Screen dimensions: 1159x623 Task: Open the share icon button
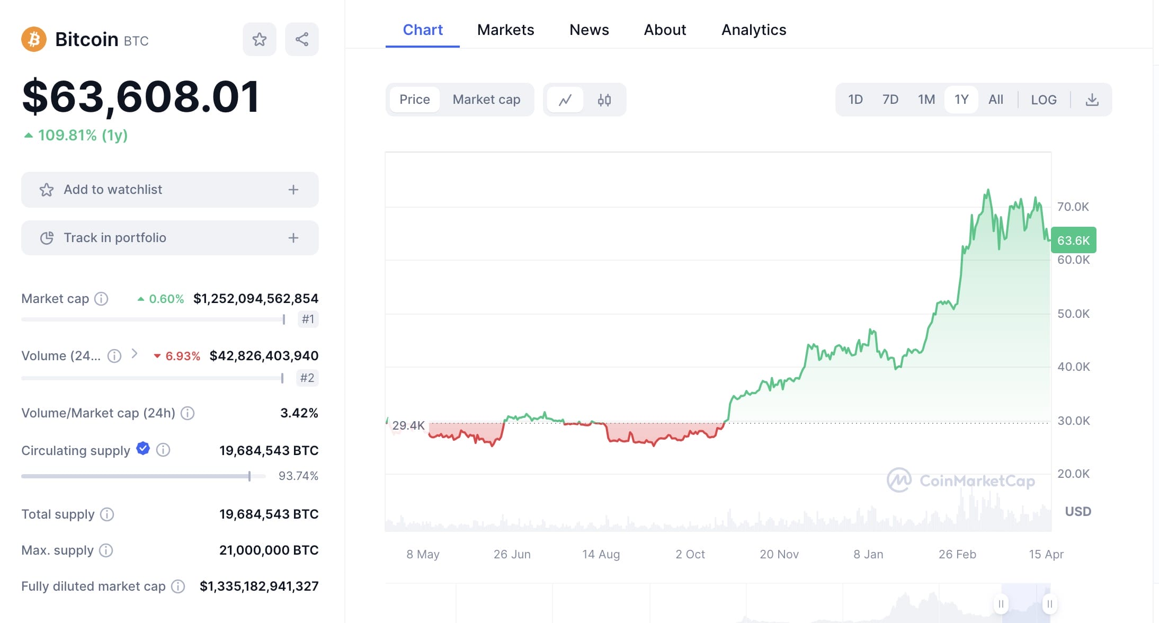302,39
